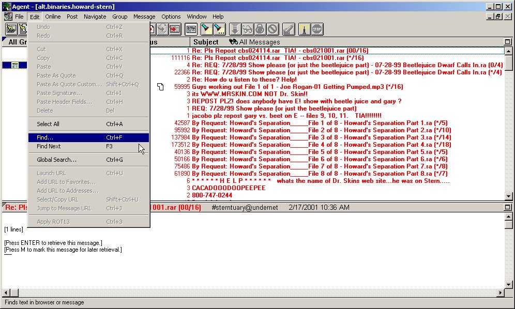Open the Group menu
The width and height of the screenshot is (515, 309).
(120, 17)
